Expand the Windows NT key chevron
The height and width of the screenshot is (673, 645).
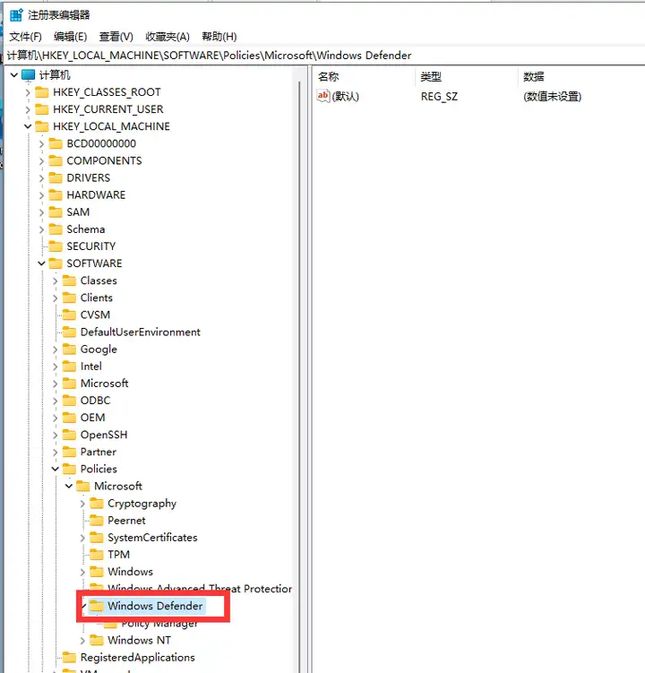82,641
